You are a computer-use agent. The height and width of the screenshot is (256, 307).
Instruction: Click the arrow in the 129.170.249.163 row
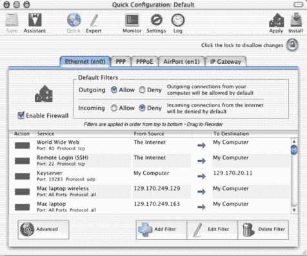(x=202, y=207)
